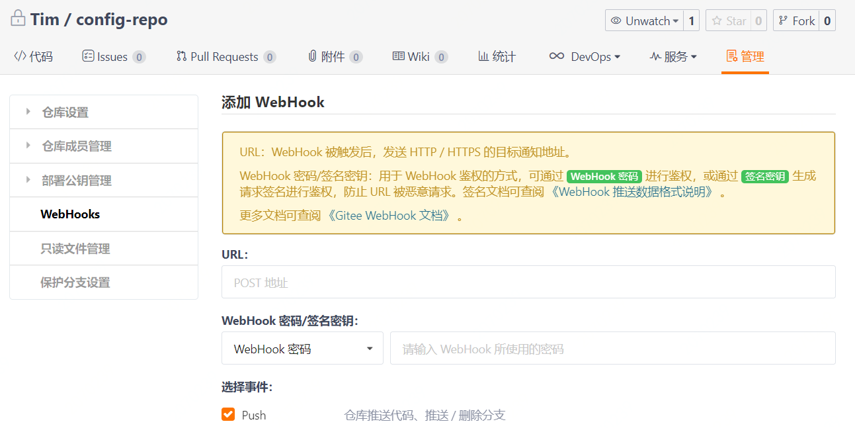Click the Star icon button
Image resolution: width=855 pixels, height=438 pixels.
pos(717,21)
